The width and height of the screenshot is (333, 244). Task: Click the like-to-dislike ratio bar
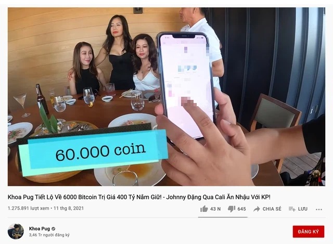coord(223,217)
